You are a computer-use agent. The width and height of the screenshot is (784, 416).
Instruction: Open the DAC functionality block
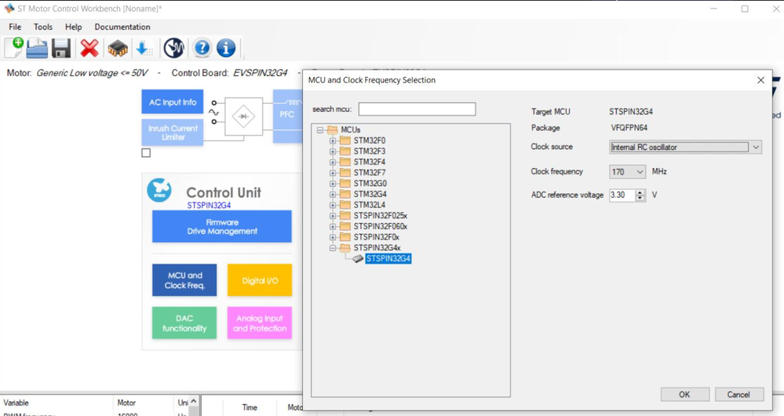(184, 323)
